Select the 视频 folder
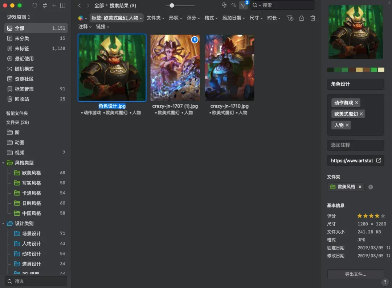 coord(36,153)
